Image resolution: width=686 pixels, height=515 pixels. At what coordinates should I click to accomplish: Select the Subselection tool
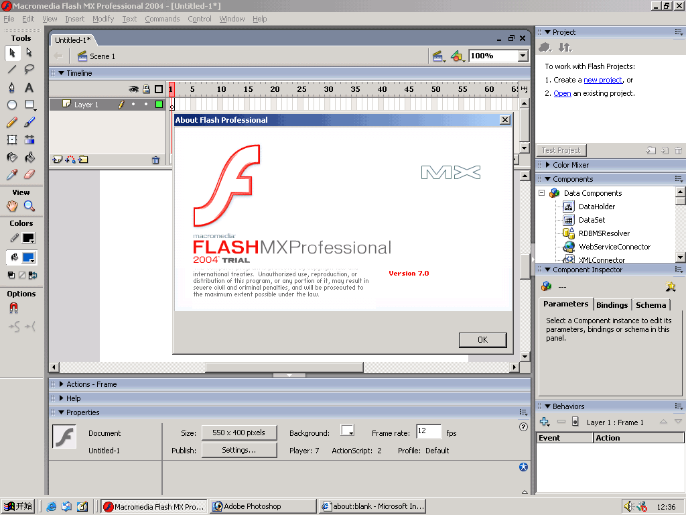tap(29, 52)
